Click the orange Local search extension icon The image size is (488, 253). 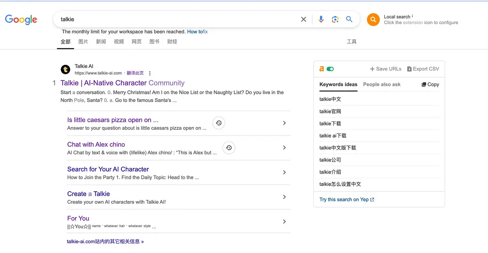(373, 20)
